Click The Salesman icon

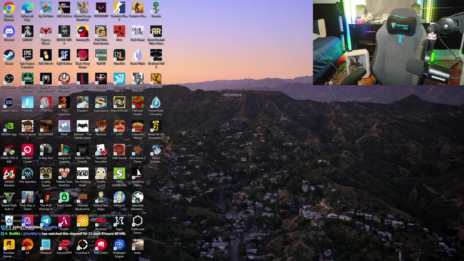[64, 106]
